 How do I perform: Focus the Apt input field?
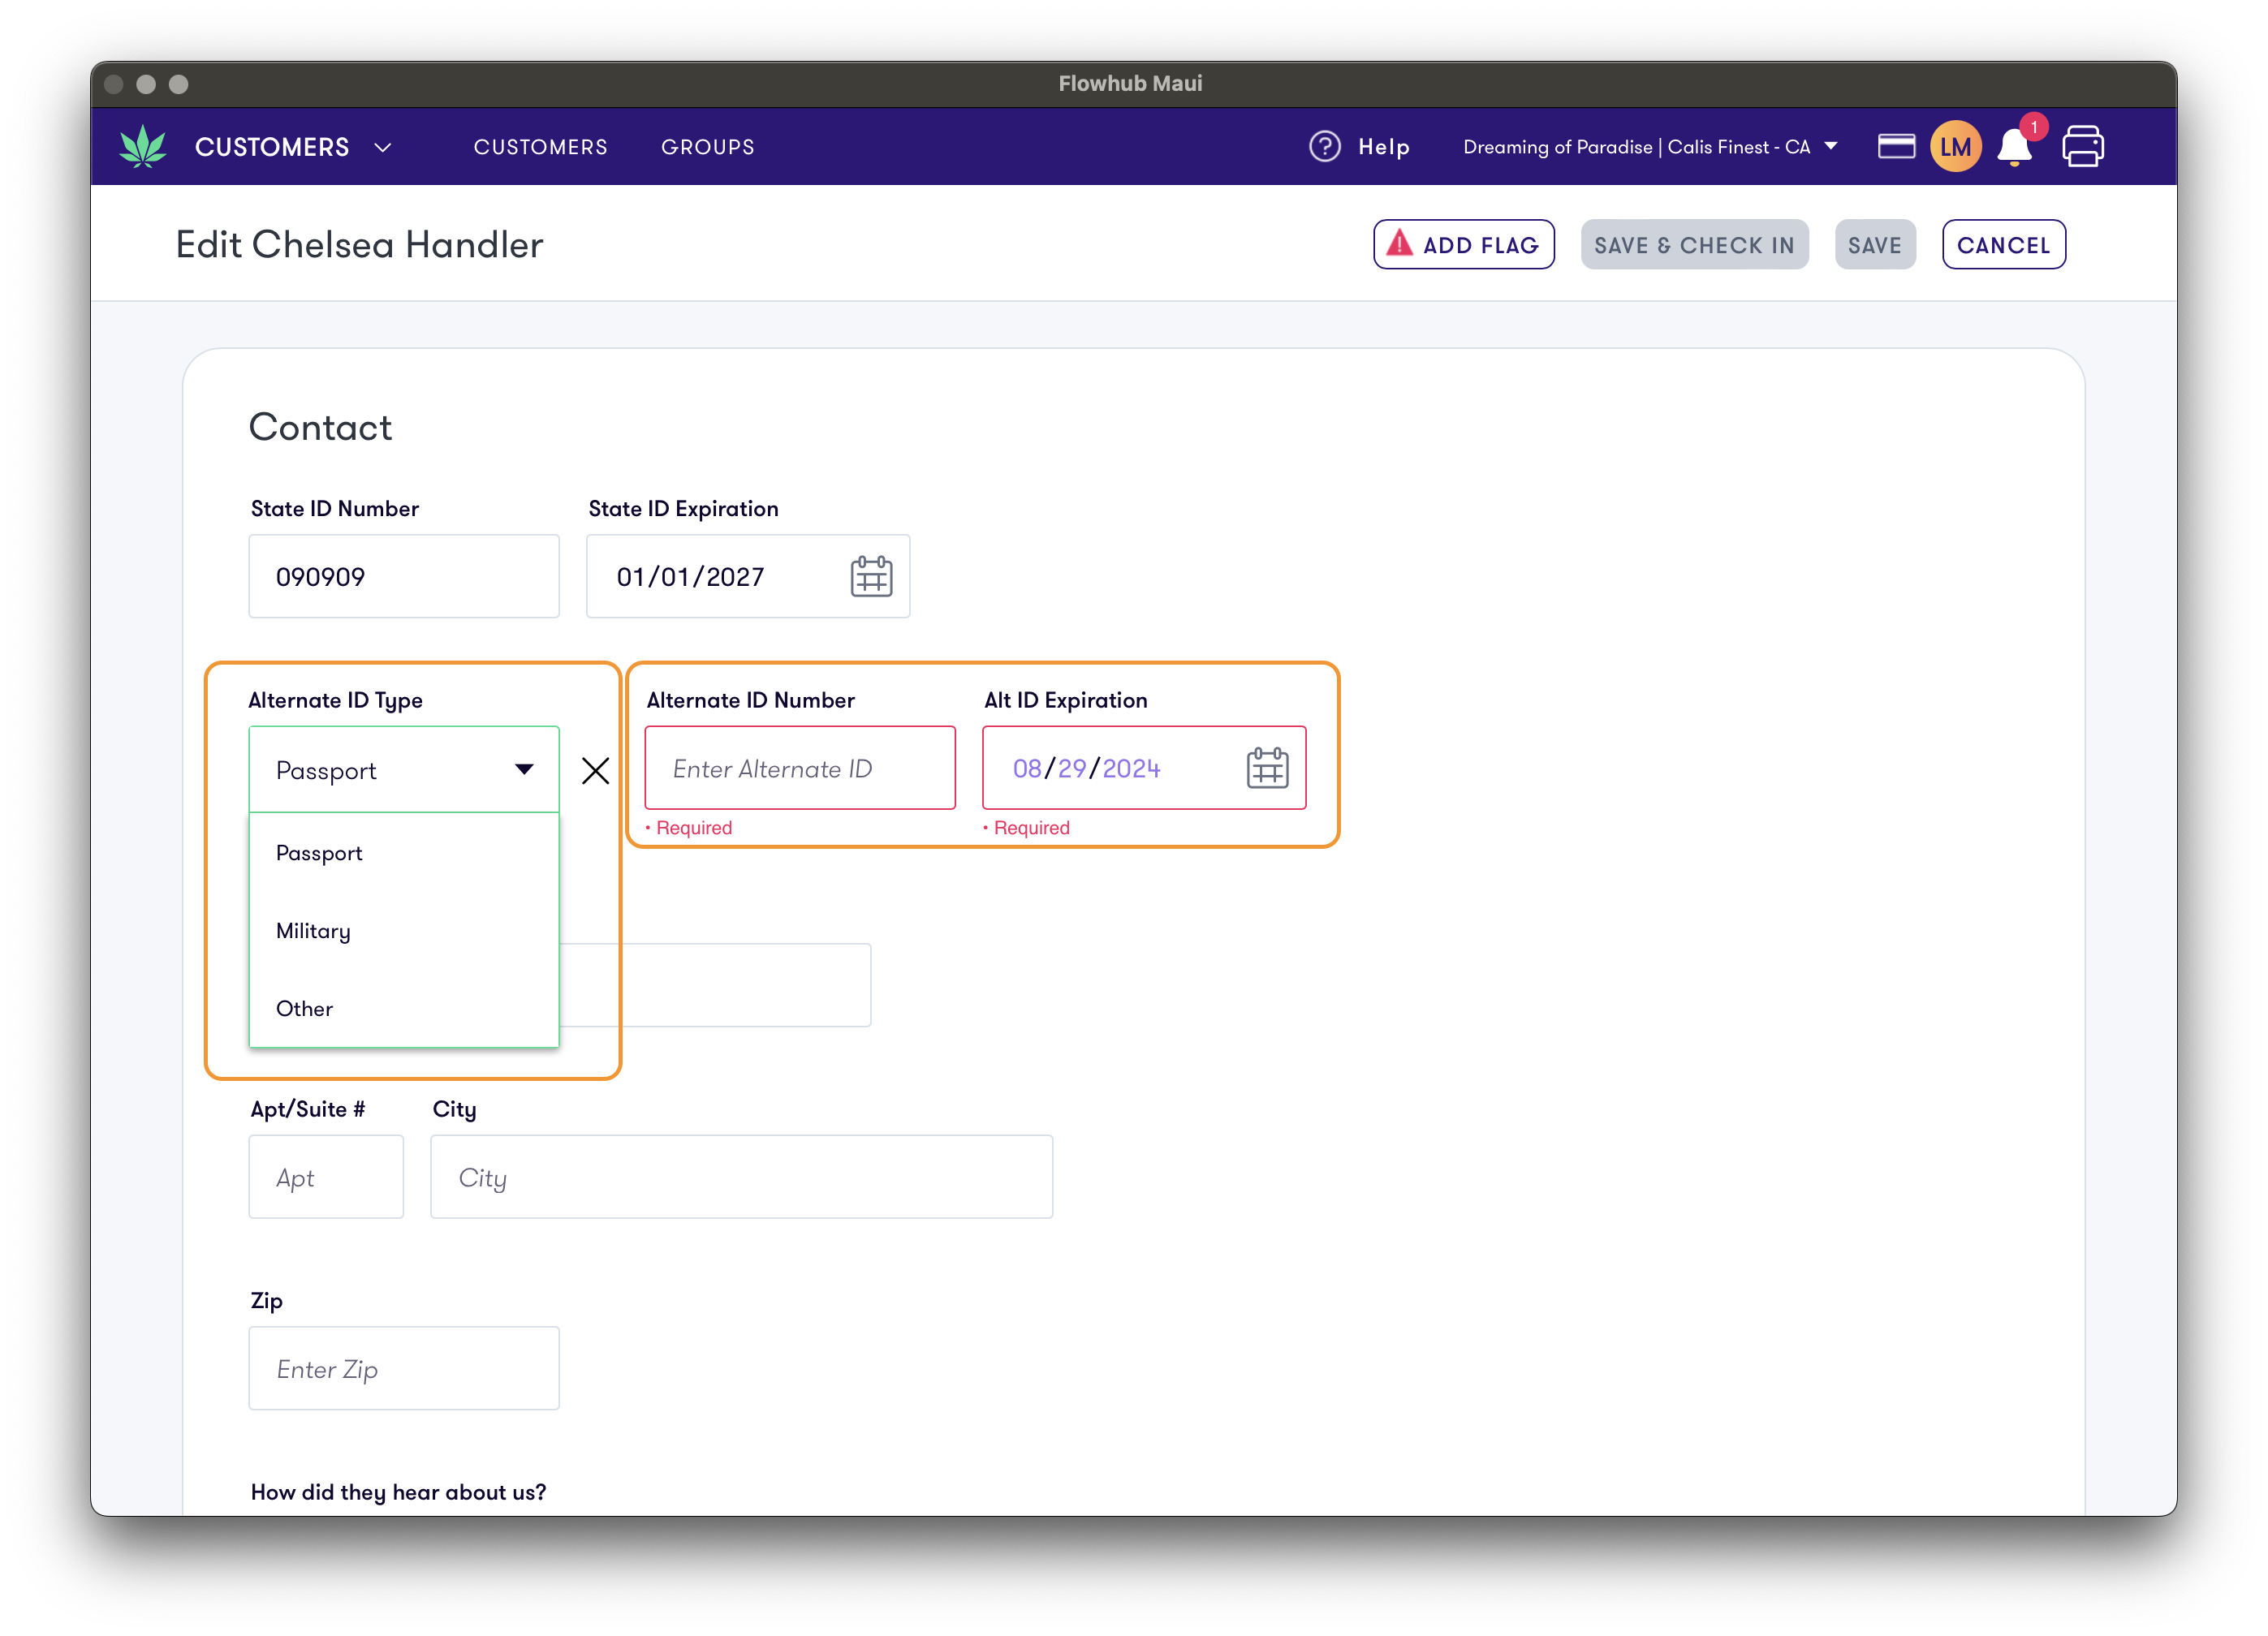pyautogui.click(x=326, y=1177)
